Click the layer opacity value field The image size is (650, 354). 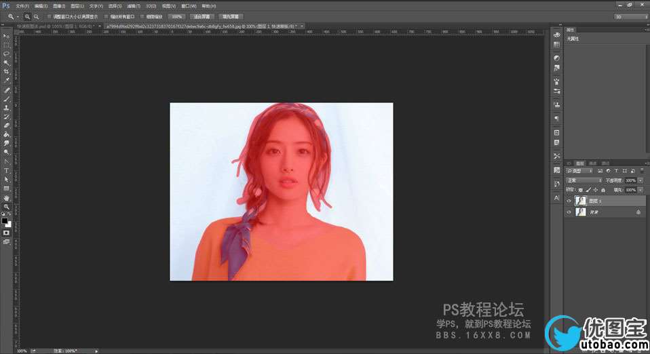coord(630,181)
